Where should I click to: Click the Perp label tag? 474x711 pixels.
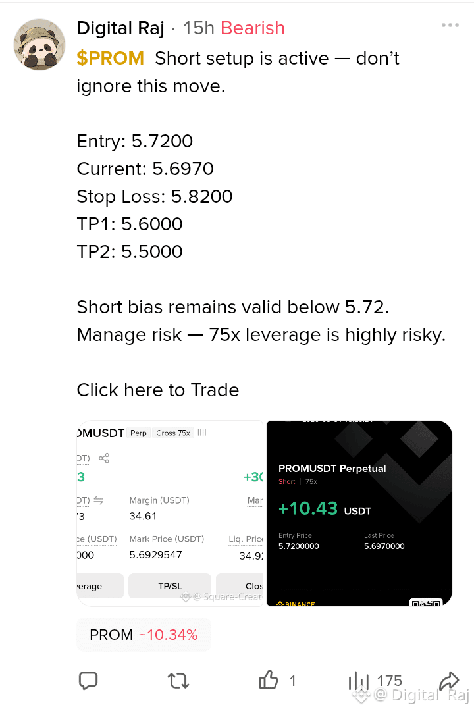pos(138,433)
